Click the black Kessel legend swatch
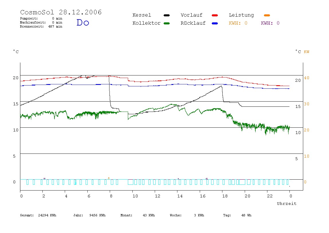Viewport: 329px width, 233px height. (167, 15)
